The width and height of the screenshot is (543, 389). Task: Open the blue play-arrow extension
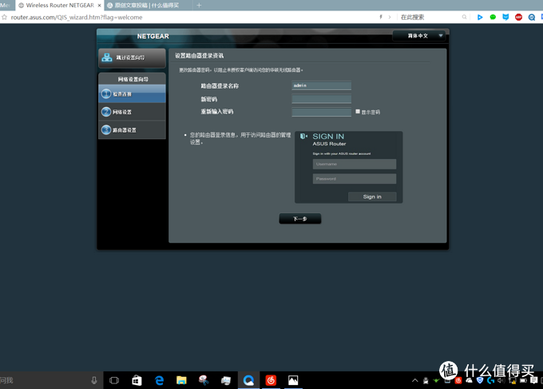[480, 17]
